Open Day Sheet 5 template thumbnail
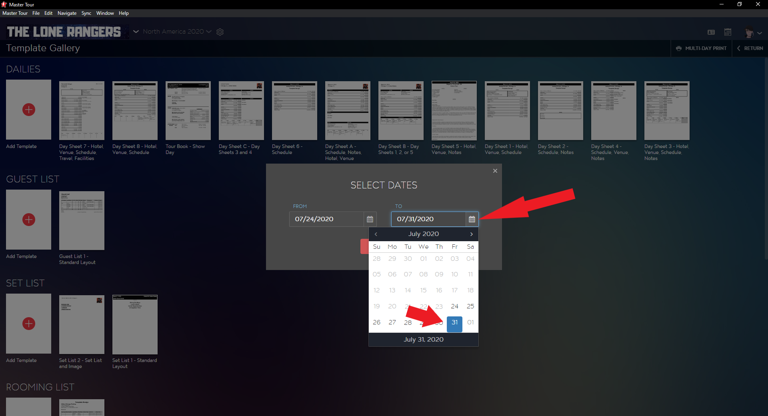 (x=454, y=110)
